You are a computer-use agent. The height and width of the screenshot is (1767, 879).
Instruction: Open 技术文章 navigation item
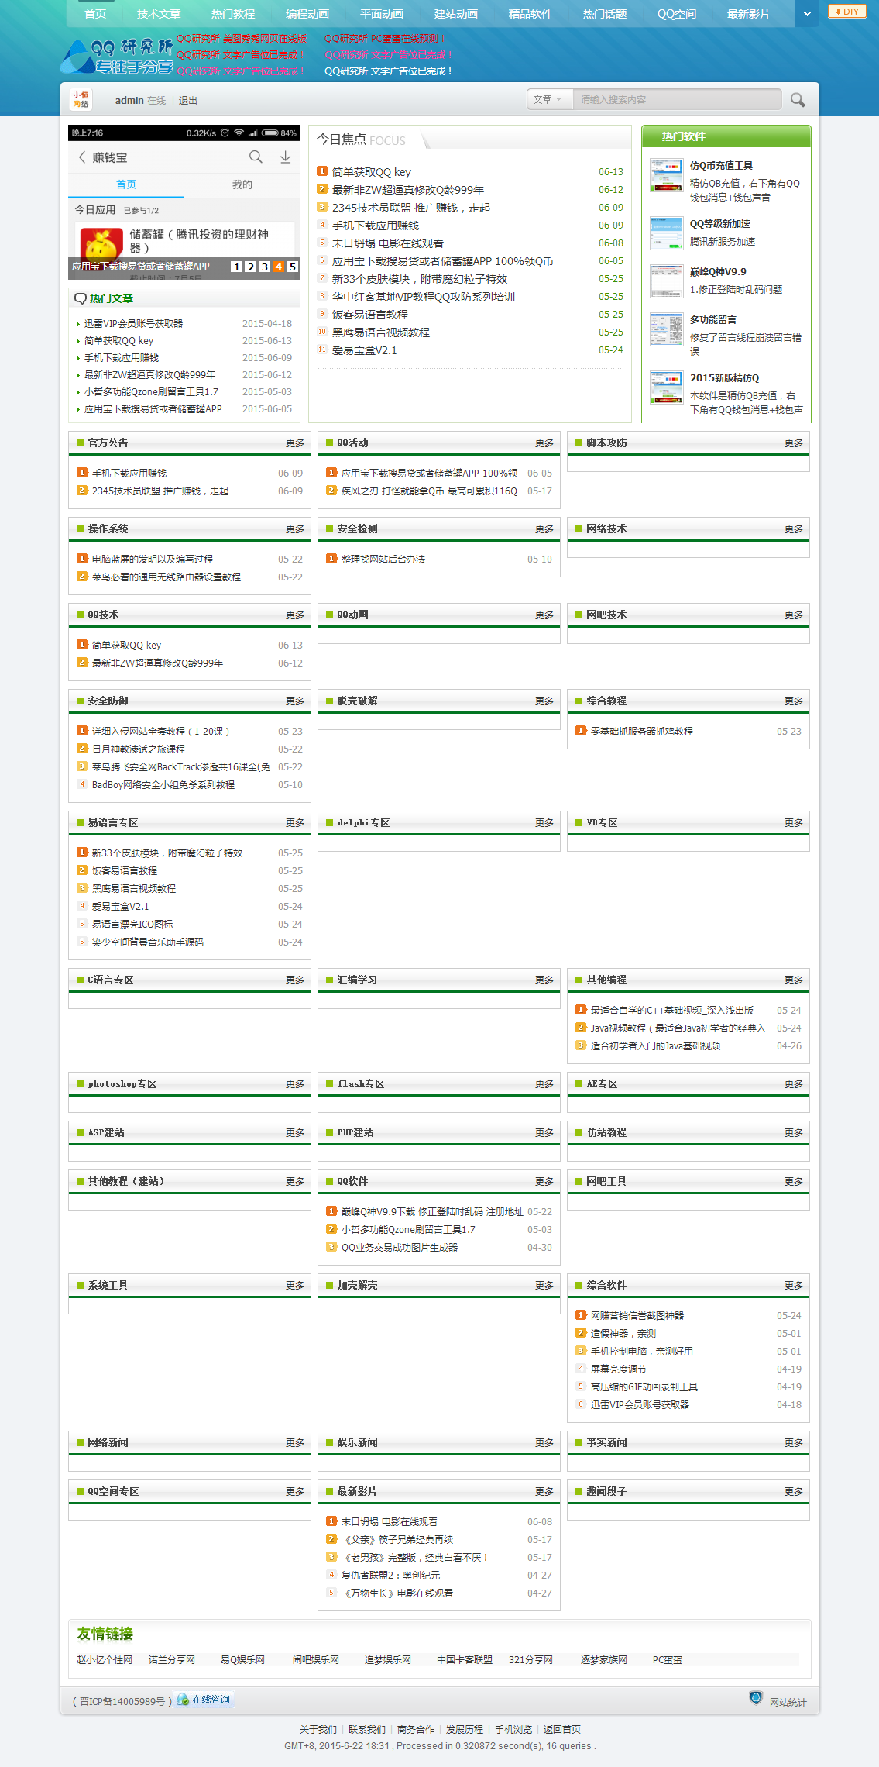159,14
